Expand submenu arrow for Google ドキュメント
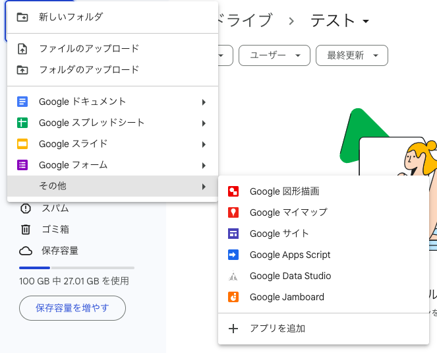The width and height of the screenshot is (437, 353). pyautogui.click(x=204, y=102)
